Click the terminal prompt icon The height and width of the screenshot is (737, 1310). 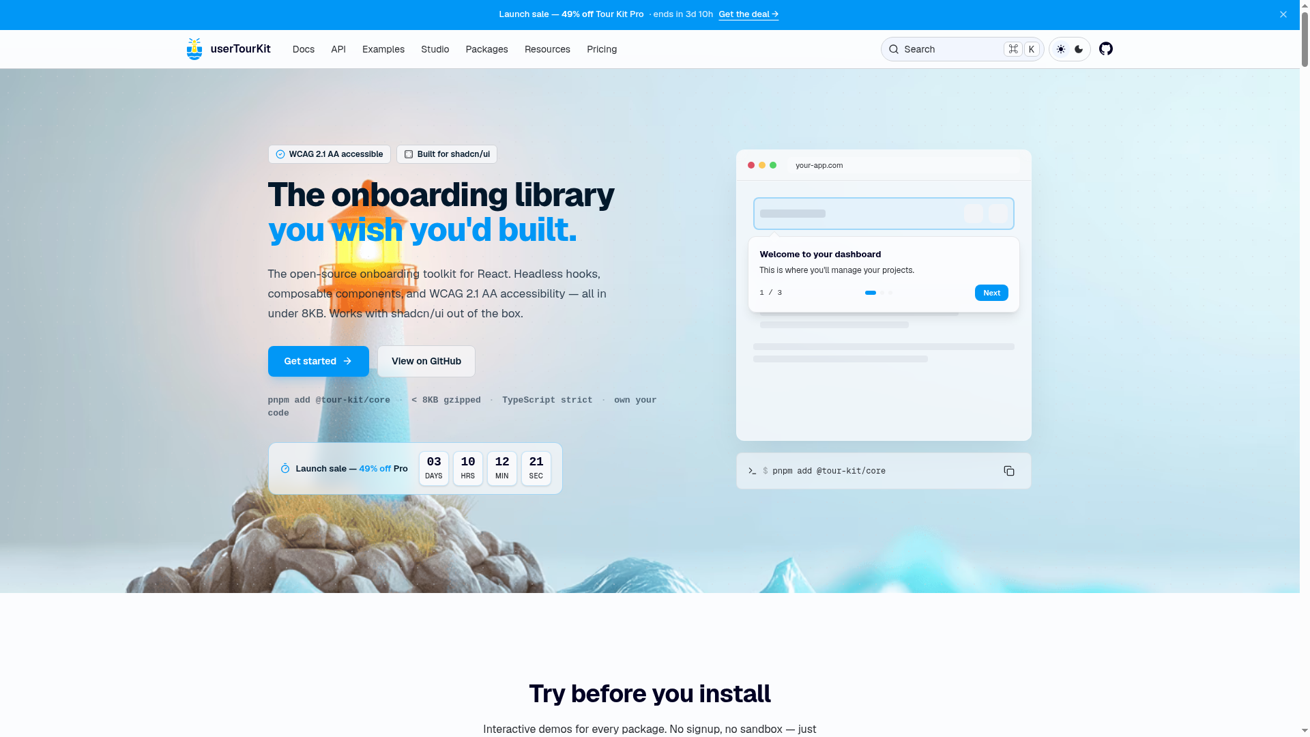(x=752, y=471)
